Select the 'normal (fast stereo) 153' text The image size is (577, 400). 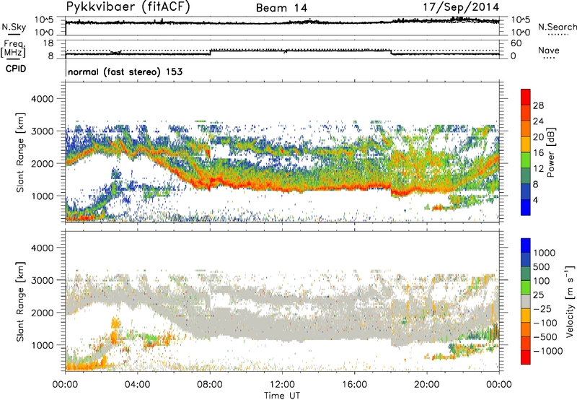point(125,71)
